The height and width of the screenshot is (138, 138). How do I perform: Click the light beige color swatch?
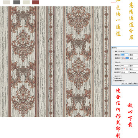(x=7, y=2)
